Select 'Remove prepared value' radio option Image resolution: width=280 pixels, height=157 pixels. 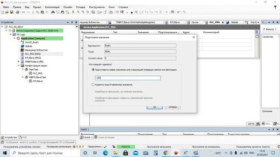(93, 85)
